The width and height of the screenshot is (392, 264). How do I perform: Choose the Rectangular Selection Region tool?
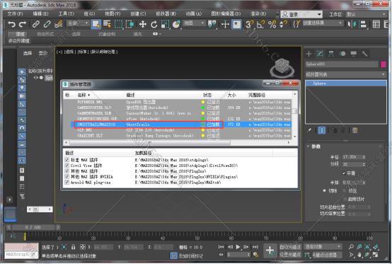(x=119, y=24)
